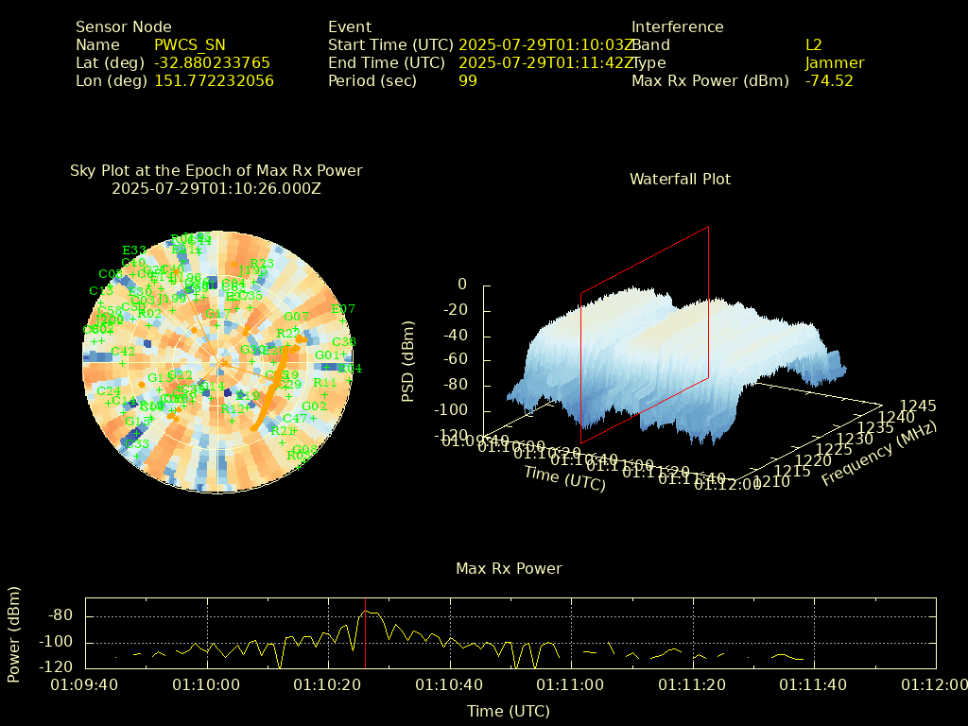Click the 1245 MHz frequency axis label
The width and height of the screenshot is (968, 726).
917,406
